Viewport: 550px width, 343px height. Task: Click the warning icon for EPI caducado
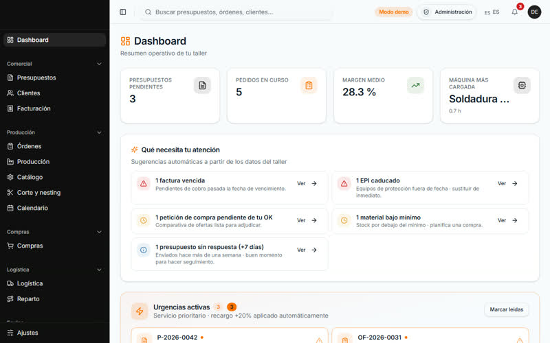[x=344, y=183]
